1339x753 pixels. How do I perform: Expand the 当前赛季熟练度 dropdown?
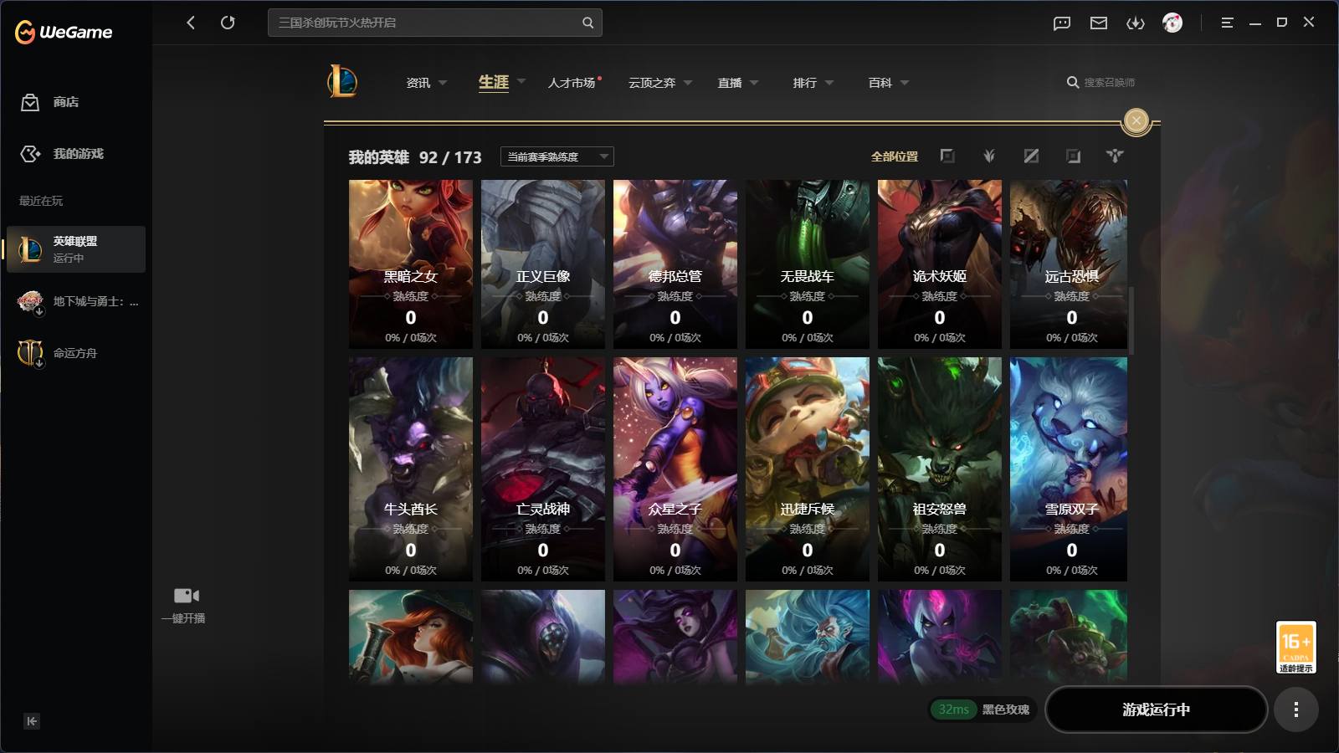click(557, 156)
